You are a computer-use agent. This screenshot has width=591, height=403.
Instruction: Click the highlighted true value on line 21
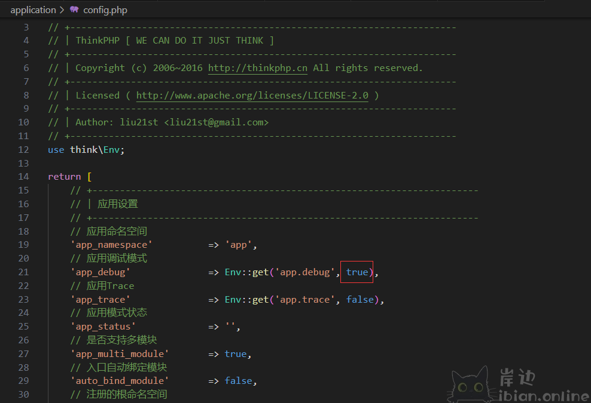(x=357, y=272)
